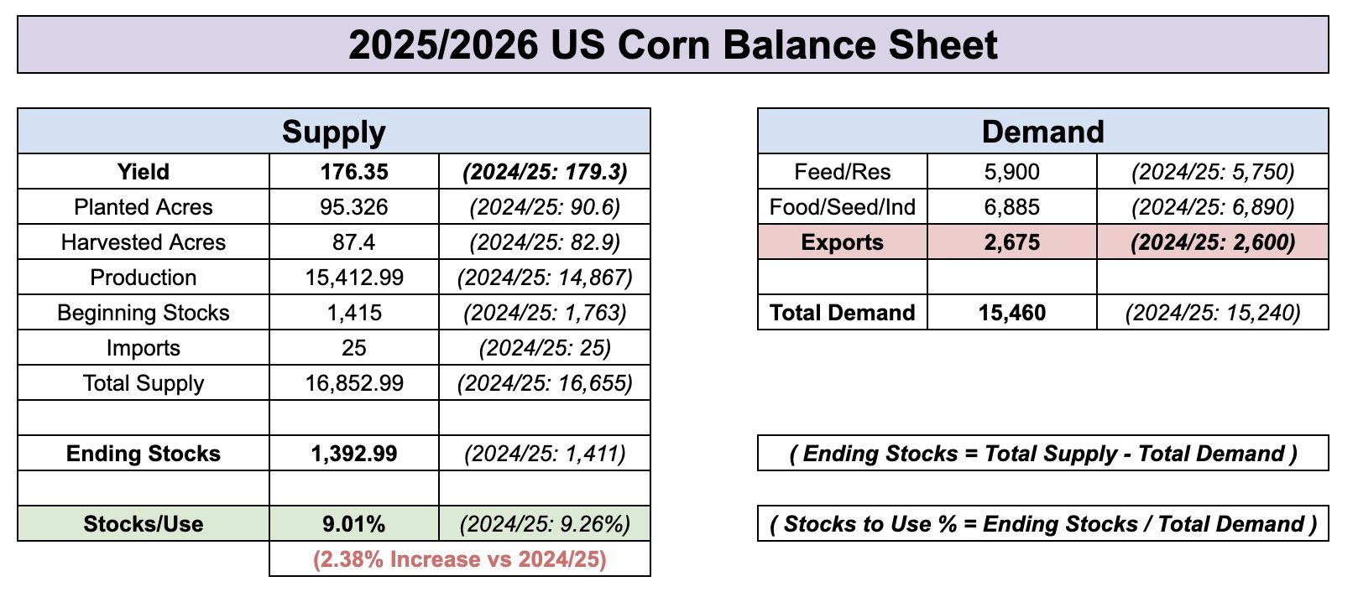Screen dimensions: 1358x592
Task: Select the Harvested Acres 87.4 cell
Action: click(x=354, y=241)
